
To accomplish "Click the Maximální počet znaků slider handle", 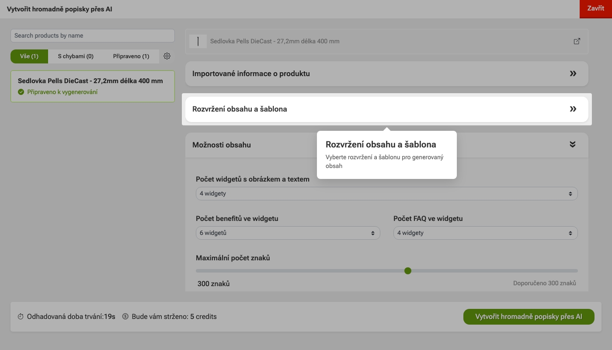I will coord(408,271).
